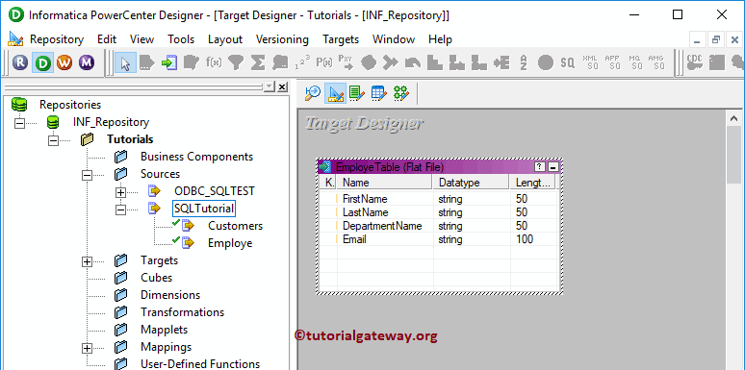The image size is (745, 370).
Task: Click the CDC toolbar icon
Action: [695, 62]
